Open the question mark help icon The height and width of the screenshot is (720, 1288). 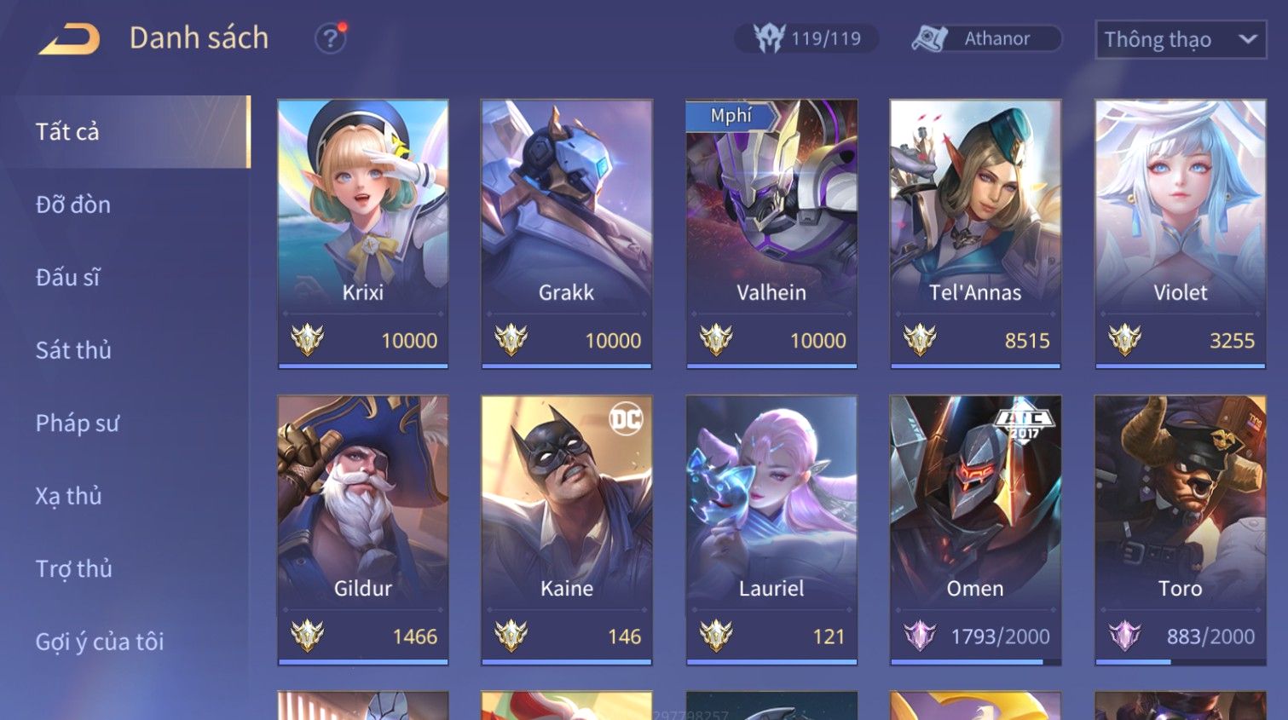[x=330, y=39]
